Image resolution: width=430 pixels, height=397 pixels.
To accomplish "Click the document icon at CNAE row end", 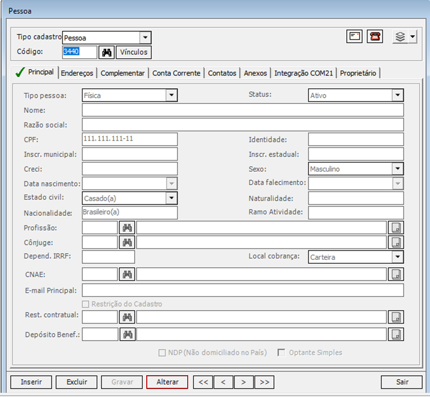I will (x=396, y=274).
